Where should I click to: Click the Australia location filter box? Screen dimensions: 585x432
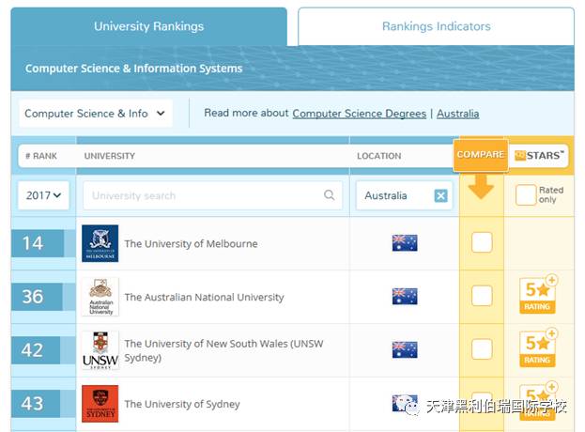pos(405,195)
